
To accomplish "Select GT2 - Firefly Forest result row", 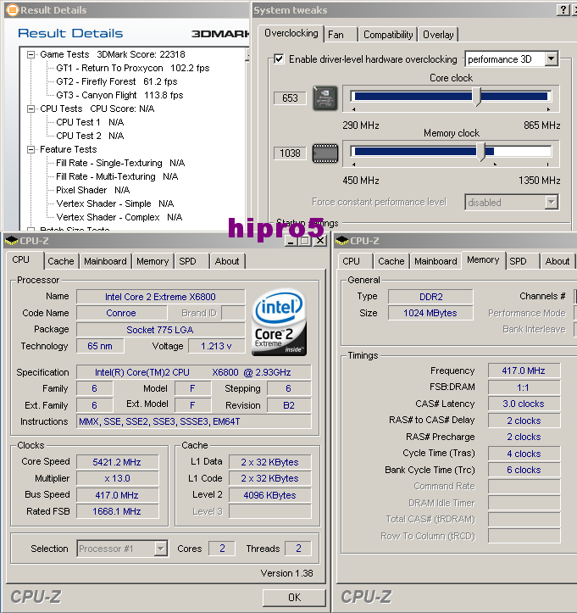I will click(117, 81).
